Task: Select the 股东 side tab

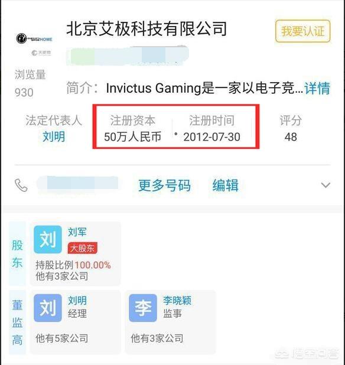Action: click(x=17, y=254)
